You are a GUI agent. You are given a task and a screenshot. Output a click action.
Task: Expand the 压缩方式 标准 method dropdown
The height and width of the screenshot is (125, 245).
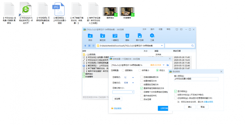(133, 82)
